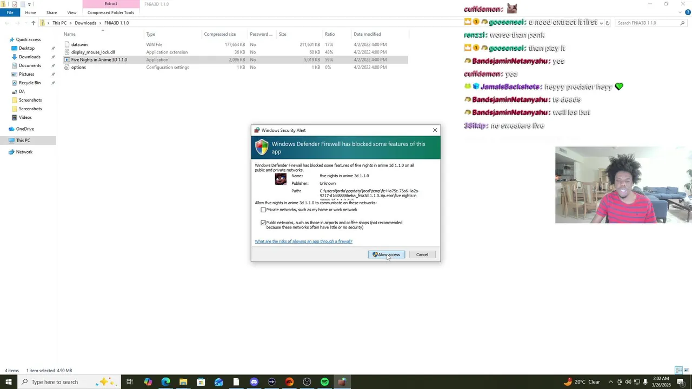Viewport: 692px width, 389px height.
Task: Open File Explorer taskbar icon
Action: pyautogui.click(x=183, y=382)
